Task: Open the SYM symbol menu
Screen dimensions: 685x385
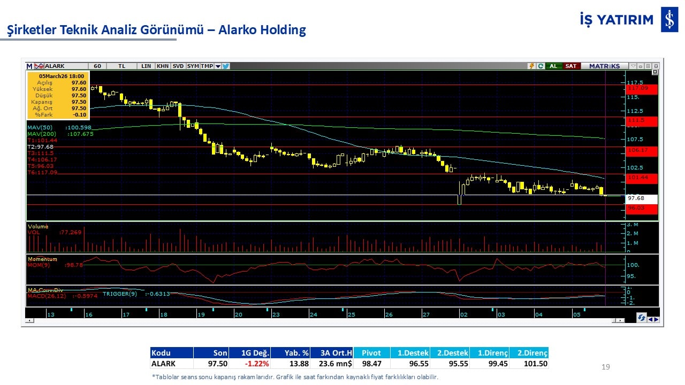Action: click(x=193, y=66)
